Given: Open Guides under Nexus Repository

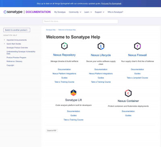Looking at the screenshot, I should [x=64, y=78].
